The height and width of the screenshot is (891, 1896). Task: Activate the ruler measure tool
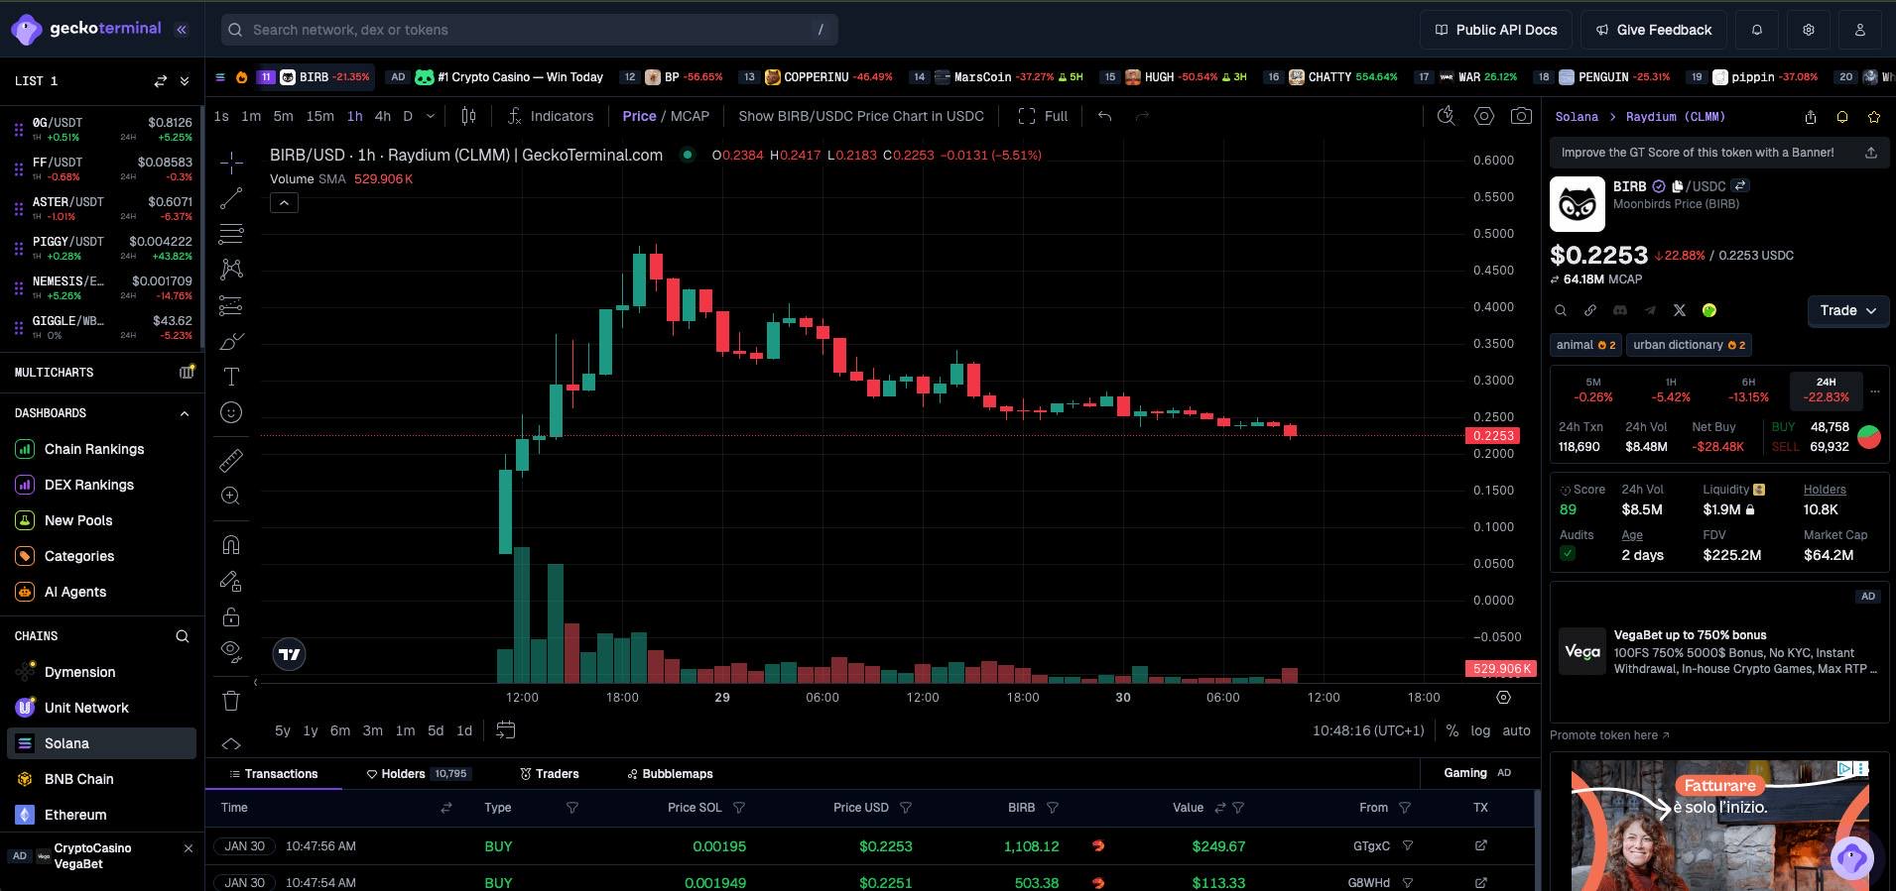(x=231, y=460)
